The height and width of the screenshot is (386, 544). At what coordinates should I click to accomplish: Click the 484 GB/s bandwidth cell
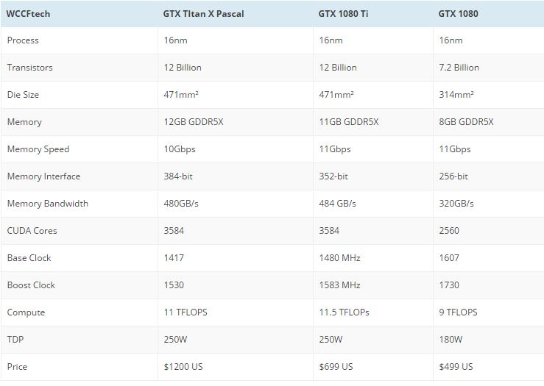tap(339, 204)
